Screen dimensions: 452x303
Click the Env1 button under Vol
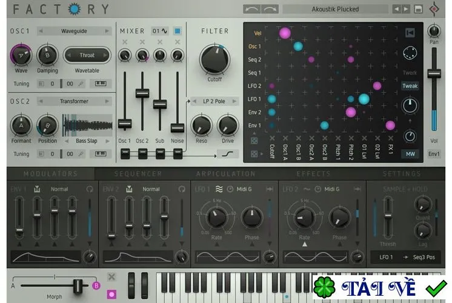434,154
